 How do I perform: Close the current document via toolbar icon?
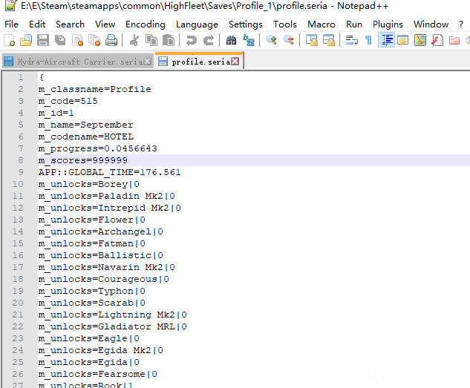pos(78,40)
